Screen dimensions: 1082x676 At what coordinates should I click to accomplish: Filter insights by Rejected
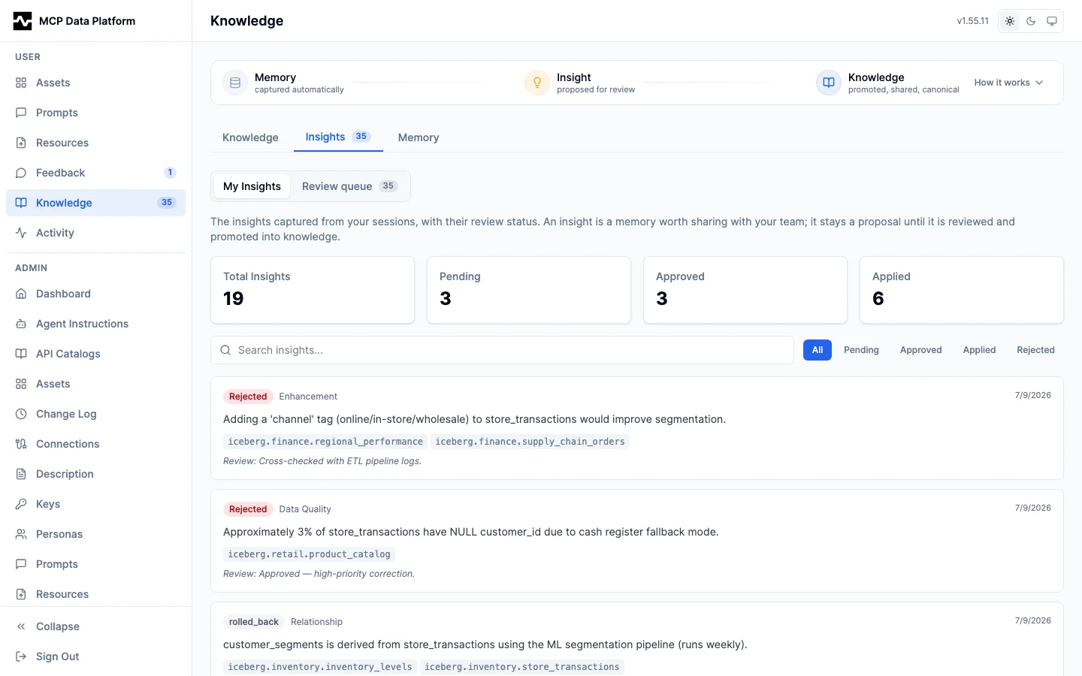pyautogui.click(x=1035, y=350)
